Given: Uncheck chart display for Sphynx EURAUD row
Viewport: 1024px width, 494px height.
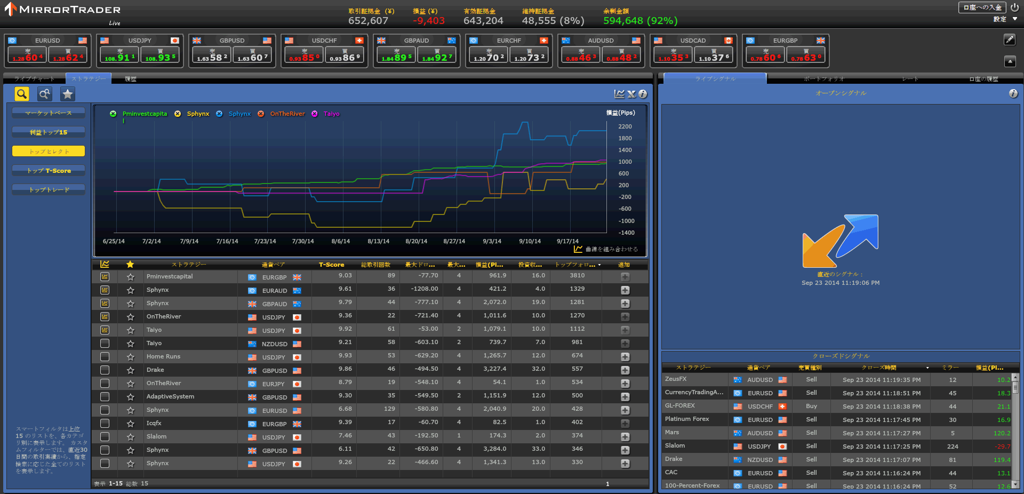Looking at the screenshot, I should point(105,290).
